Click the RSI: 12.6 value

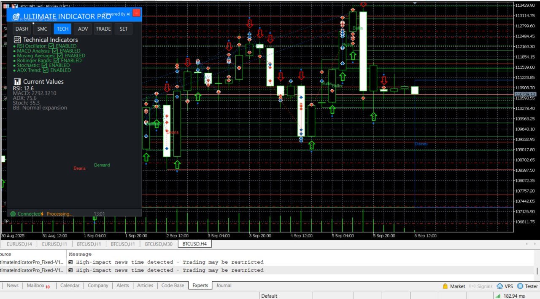(x=23, y=88)
